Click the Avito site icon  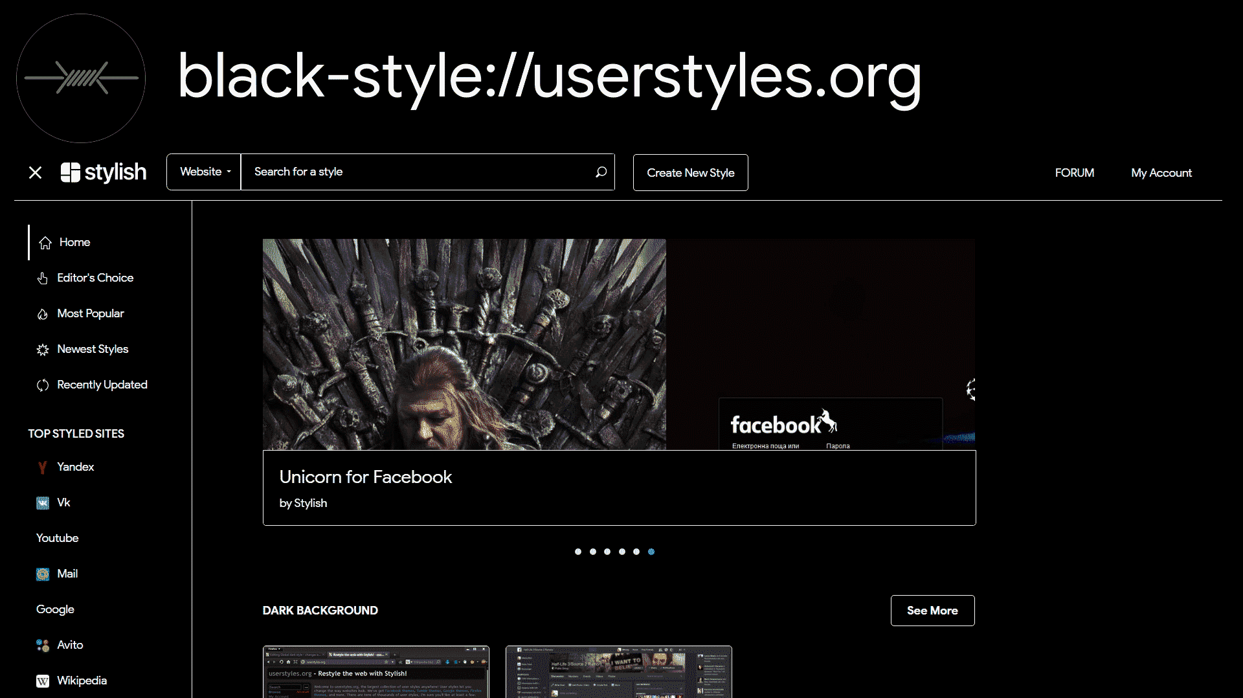click(43, 646)
